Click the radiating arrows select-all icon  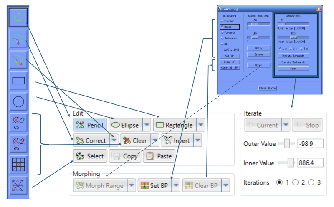click(x=18, y=185)
